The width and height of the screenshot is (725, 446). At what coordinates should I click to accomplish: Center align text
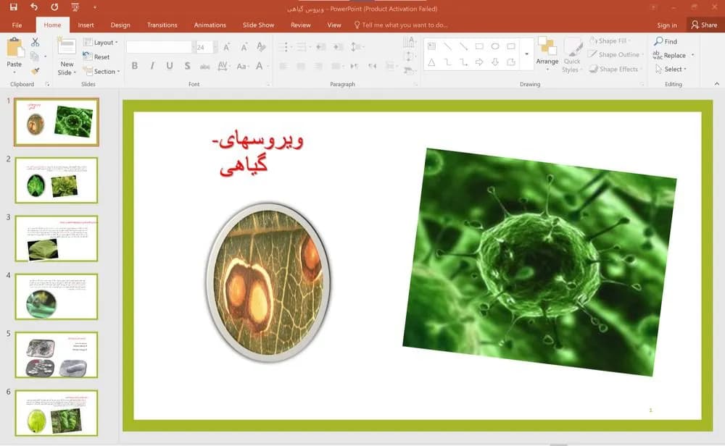click(x=301, y=66)
